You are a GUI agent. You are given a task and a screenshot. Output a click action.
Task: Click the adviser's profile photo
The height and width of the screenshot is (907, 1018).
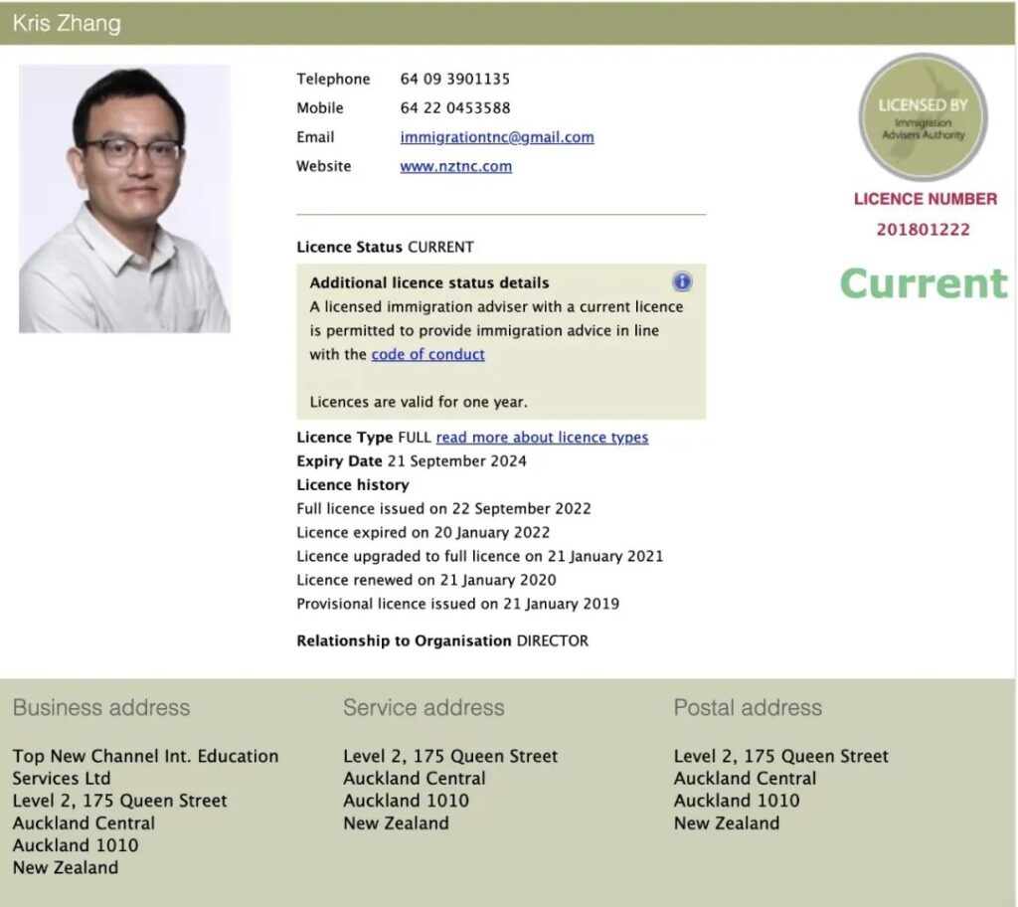[x=124, y=199]
